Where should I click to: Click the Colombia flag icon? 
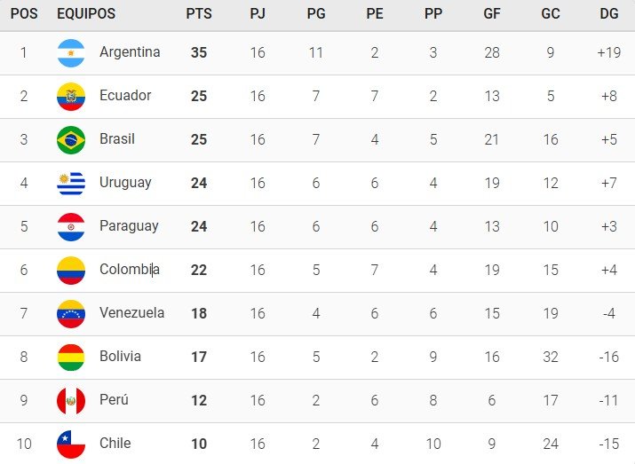(71, 271)
